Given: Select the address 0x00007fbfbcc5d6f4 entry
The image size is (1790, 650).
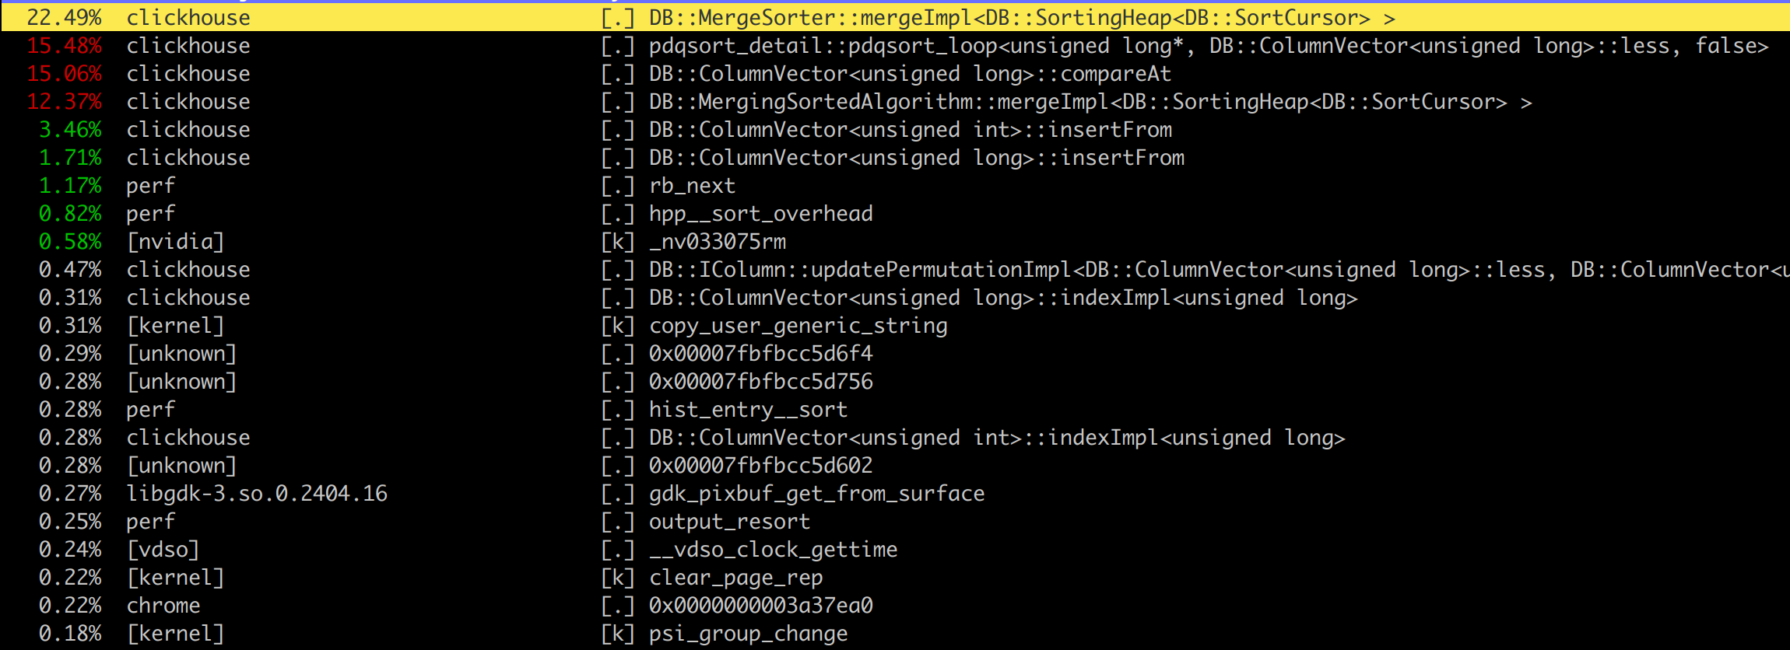Looking at the screenshot, I should coord(760,354).
